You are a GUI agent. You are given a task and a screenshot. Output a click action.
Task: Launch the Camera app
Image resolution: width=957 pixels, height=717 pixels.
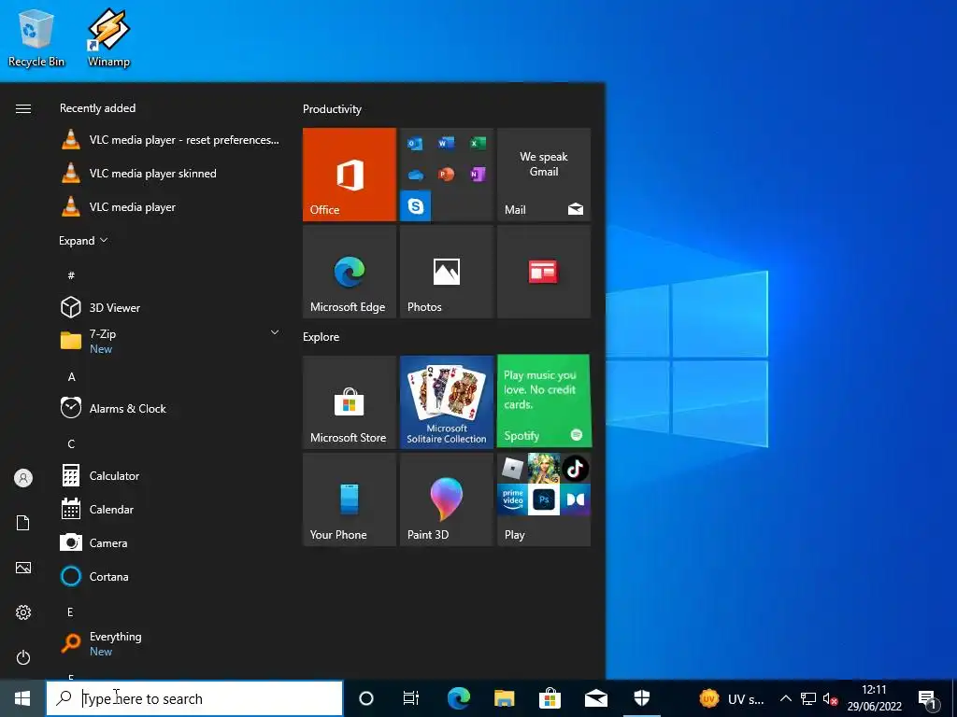pos(170,542)
